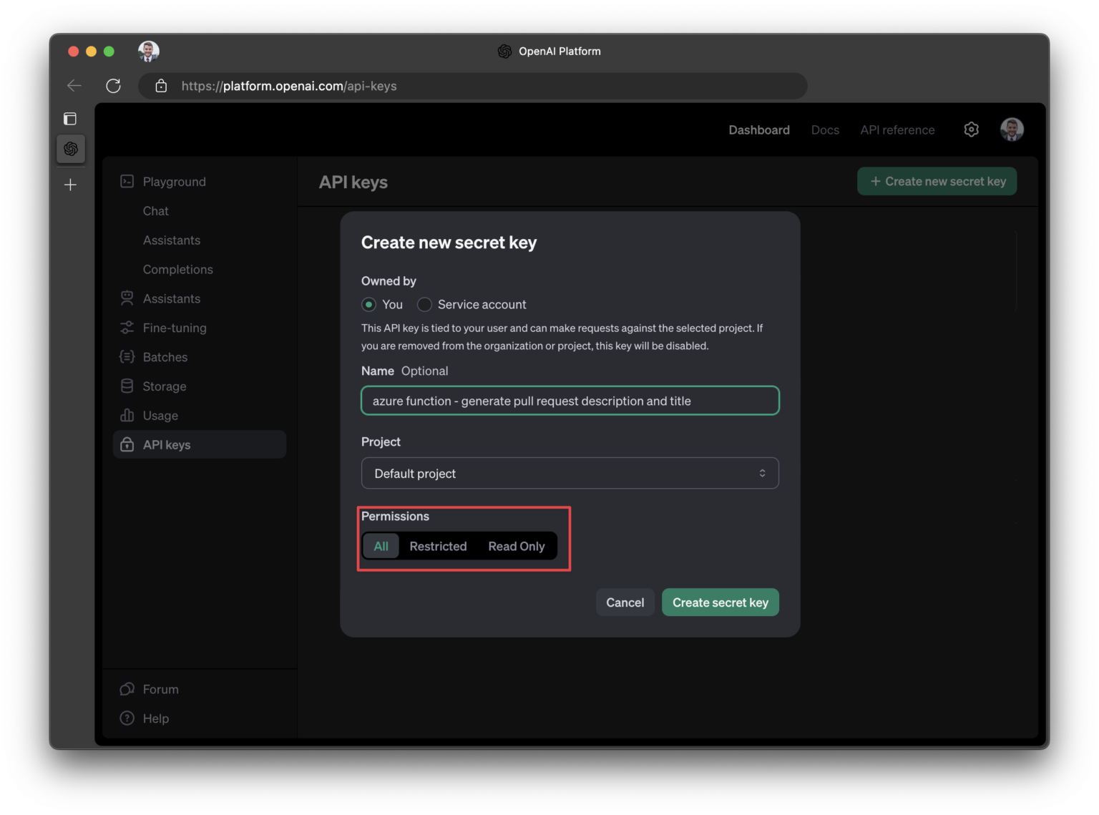Choose All permissions option
Image resolution: width=1099 pixels, height=815 pixels.
click(x=381, y=547)
